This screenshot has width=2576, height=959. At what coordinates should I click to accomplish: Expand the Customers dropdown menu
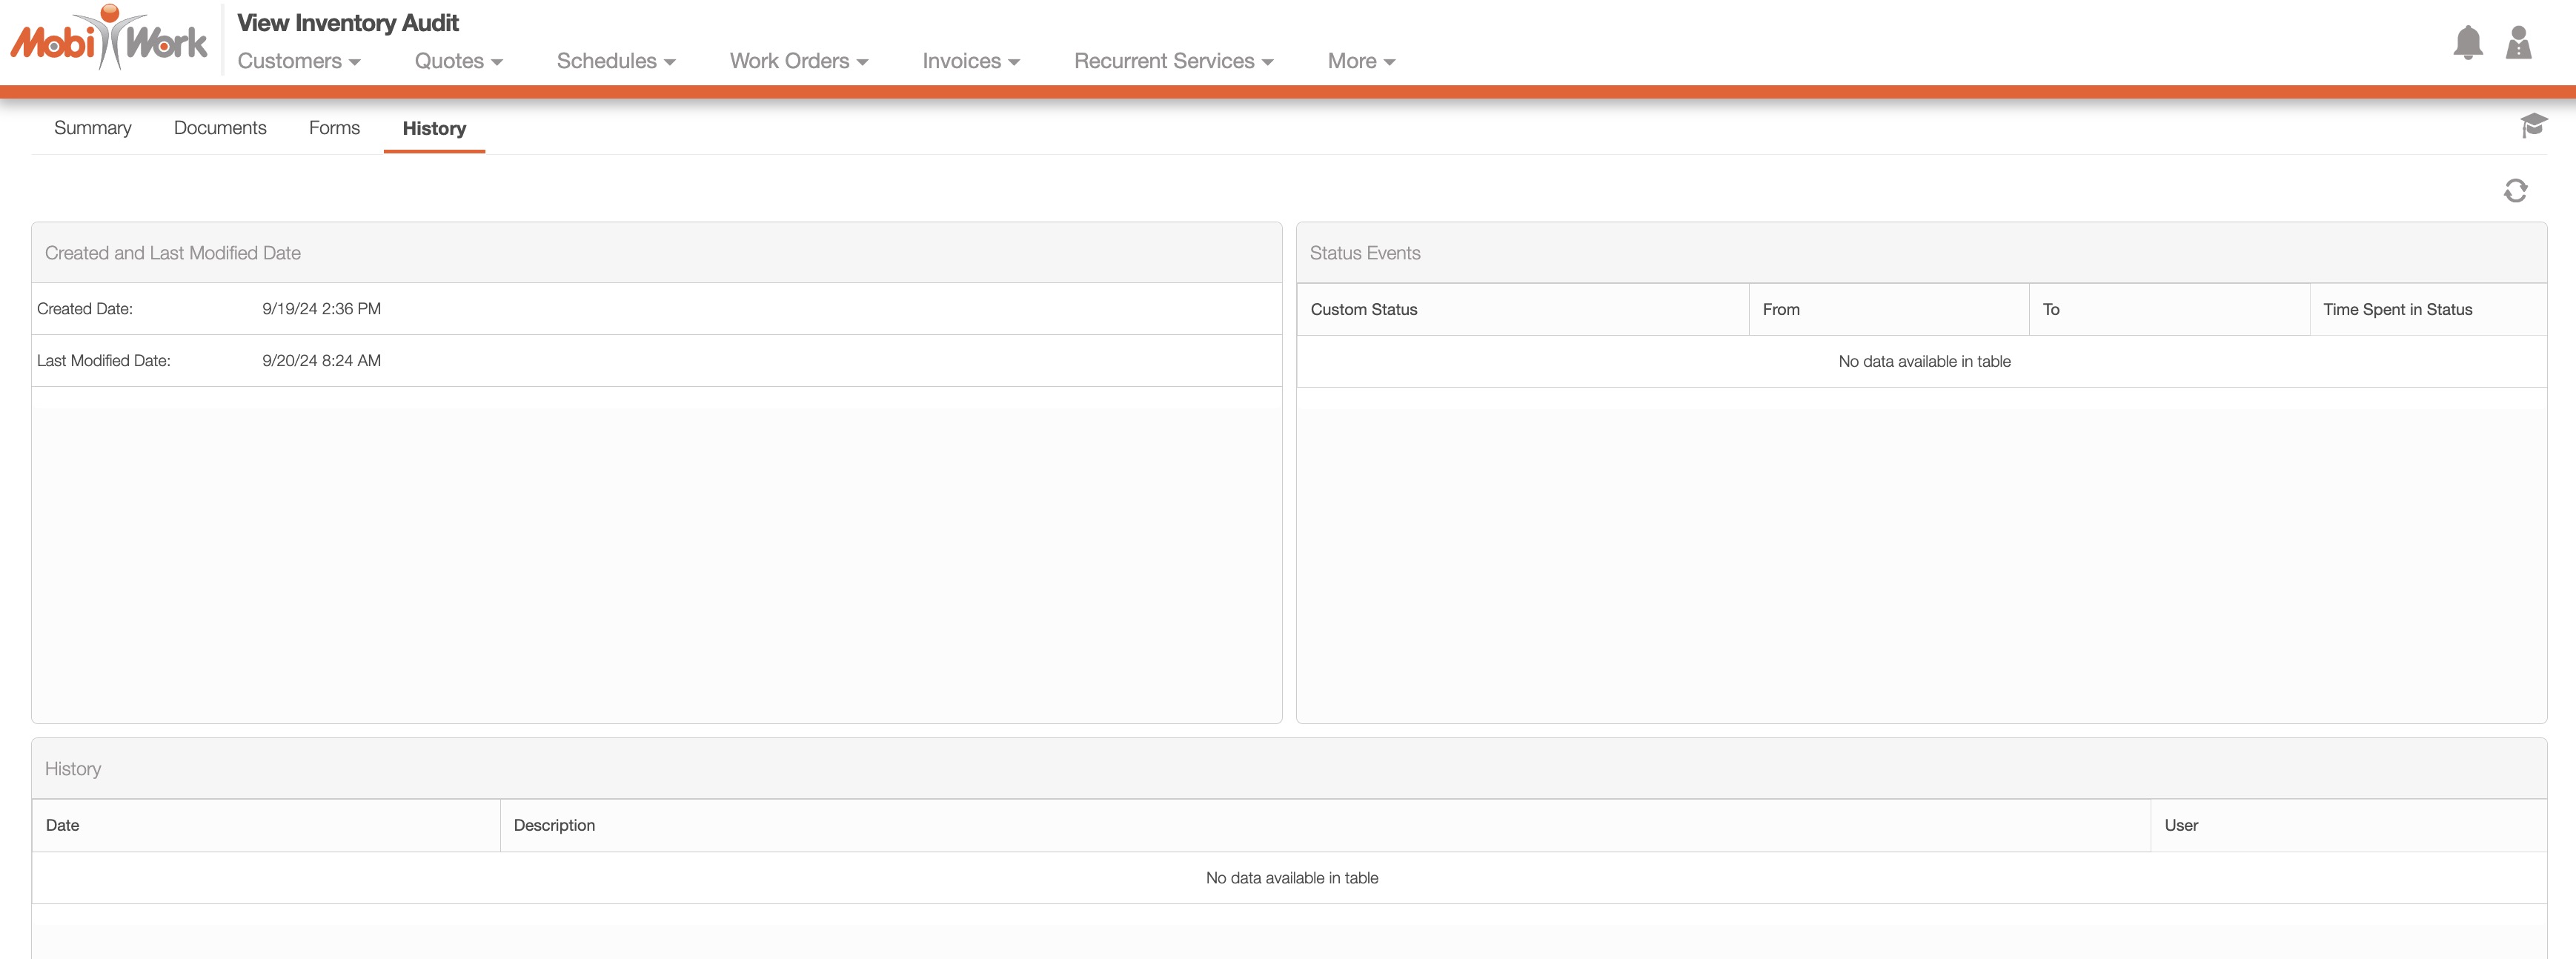coord(298,61)
